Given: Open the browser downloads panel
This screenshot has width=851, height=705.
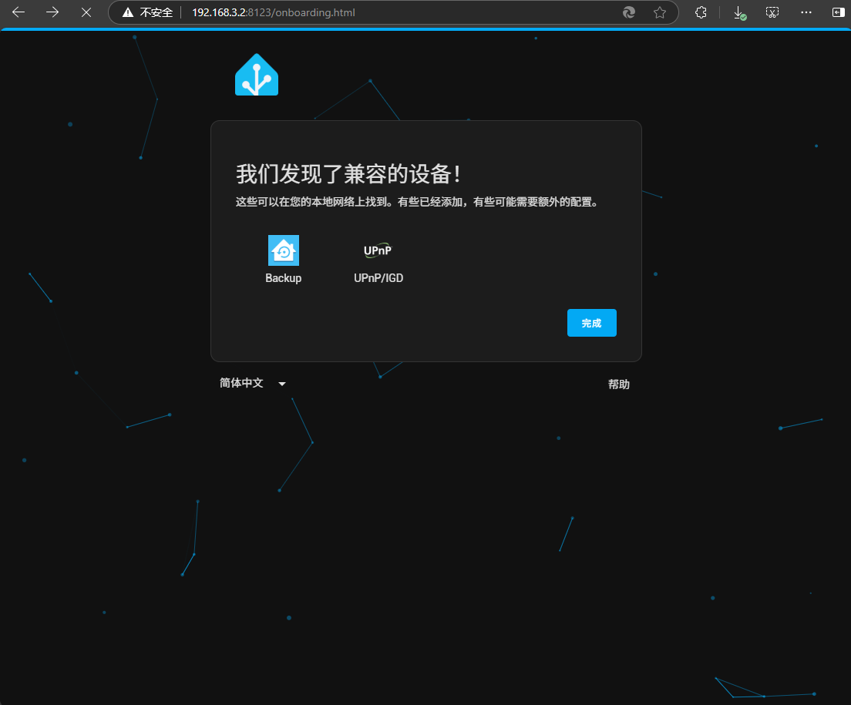Looking at the screenshot, I should click(738, 12).
